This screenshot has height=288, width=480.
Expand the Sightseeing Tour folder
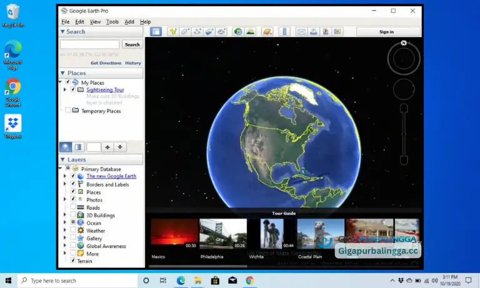(64, 89)
